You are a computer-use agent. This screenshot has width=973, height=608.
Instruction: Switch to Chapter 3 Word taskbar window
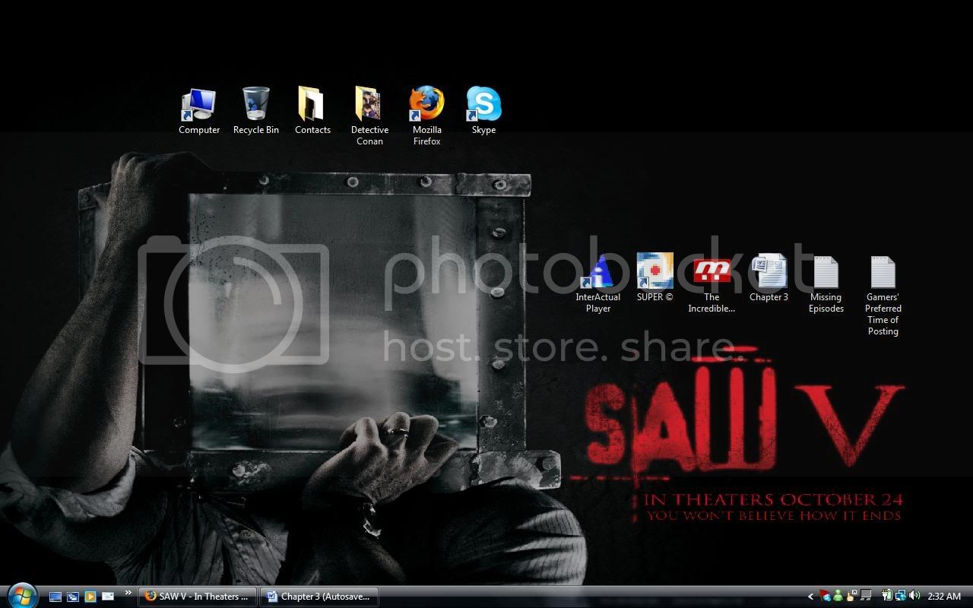[319, 597]
